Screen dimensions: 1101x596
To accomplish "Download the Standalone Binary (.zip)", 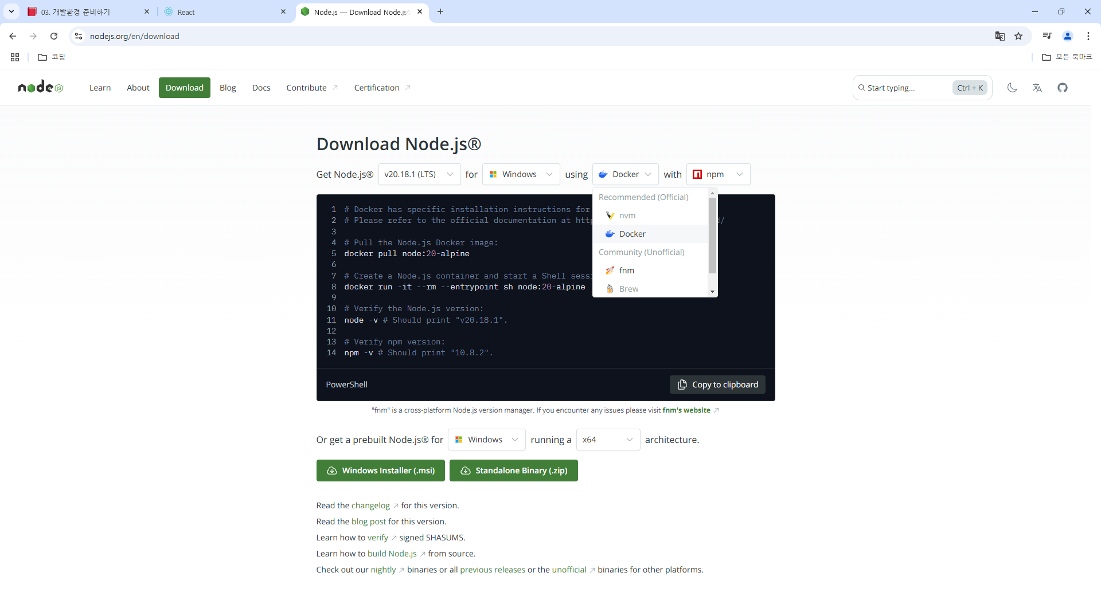I will point(514,470).
